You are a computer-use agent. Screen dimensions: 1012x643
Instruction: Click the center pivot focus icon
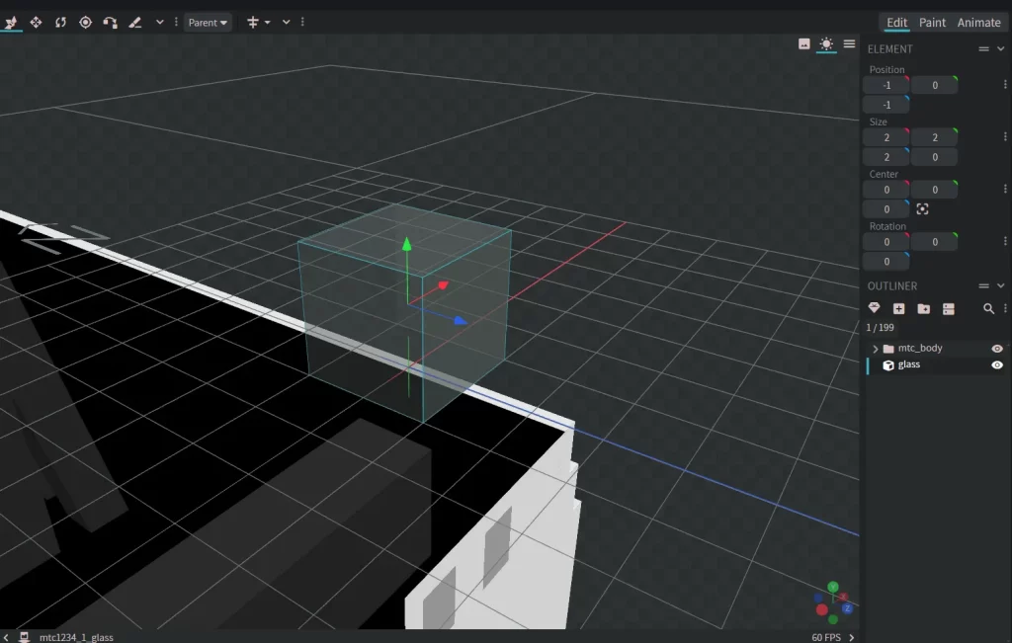tap(922, 209)
